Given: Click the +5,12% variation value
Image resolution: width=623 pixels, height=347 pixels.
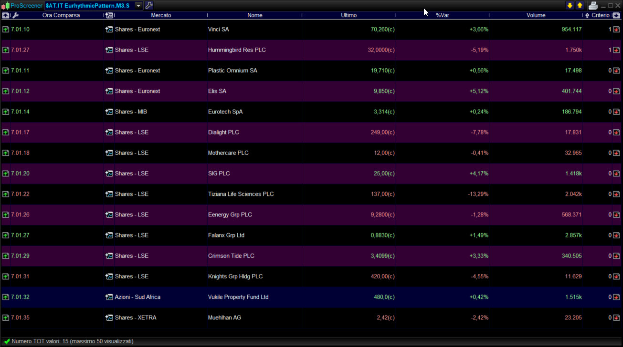Looking at the screenshot, I should coord(479,91).
